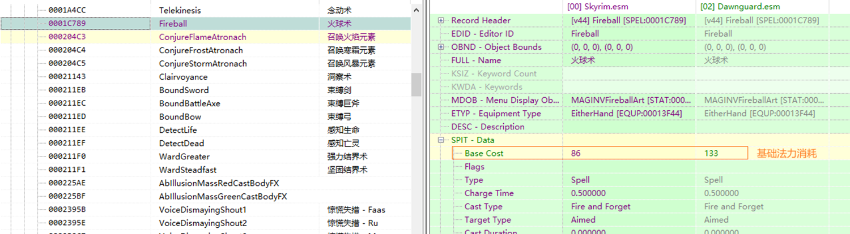The height and width of the screenshot is (234, 850).
Task: Select the ConjureStormAtronach record
Action: click(206, 63)
